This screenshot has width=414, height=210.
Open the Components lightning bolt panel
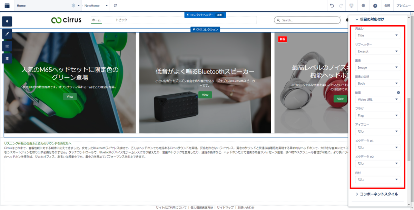click(7, 21)
